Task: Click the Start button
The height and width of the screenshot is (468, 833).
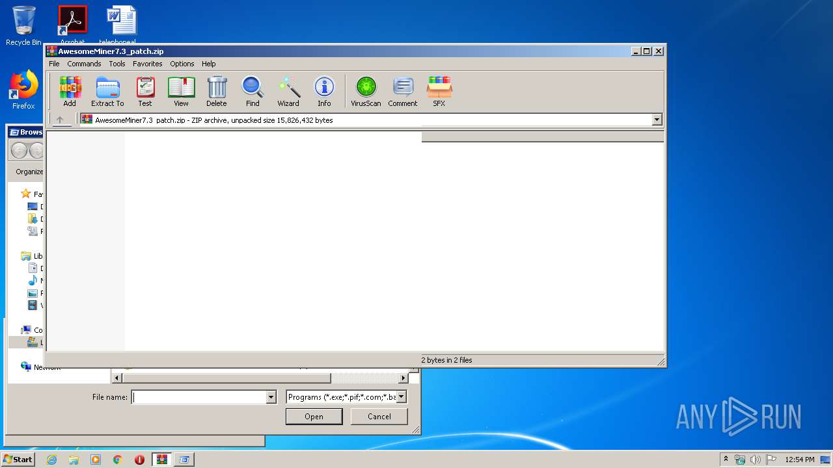Action: point(18,459)
